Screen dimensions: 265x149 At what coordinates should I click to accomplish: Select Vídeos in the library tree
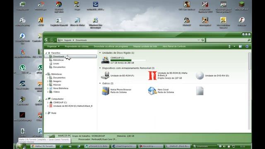point(56,92)
